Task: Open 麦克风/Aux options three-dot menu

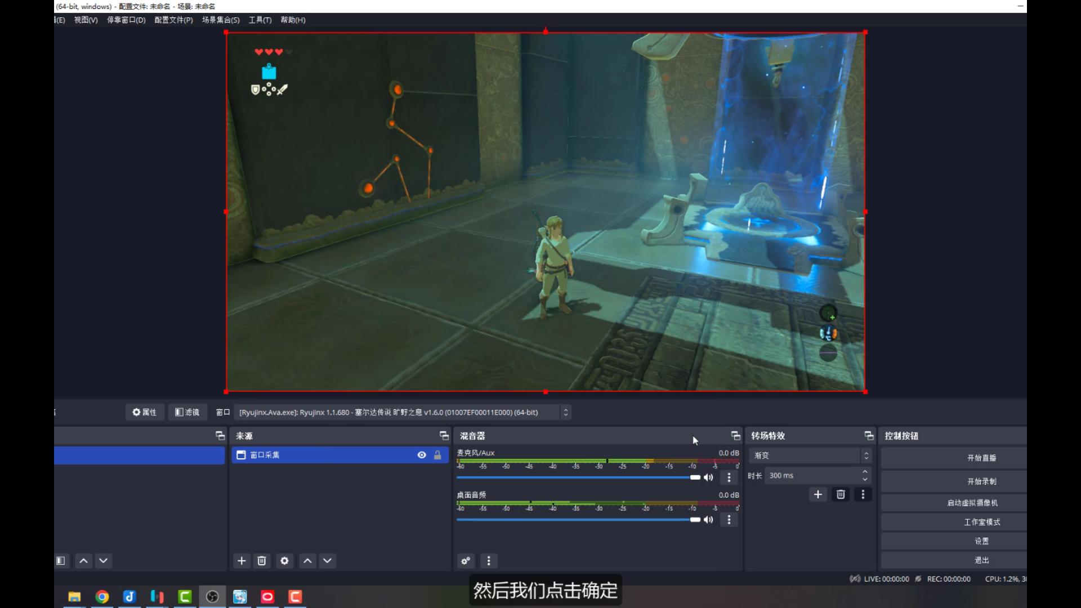Action: [x=729, y=477]
